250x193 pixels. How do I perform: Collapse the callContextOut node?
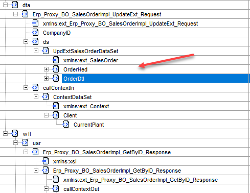(46, 189)
